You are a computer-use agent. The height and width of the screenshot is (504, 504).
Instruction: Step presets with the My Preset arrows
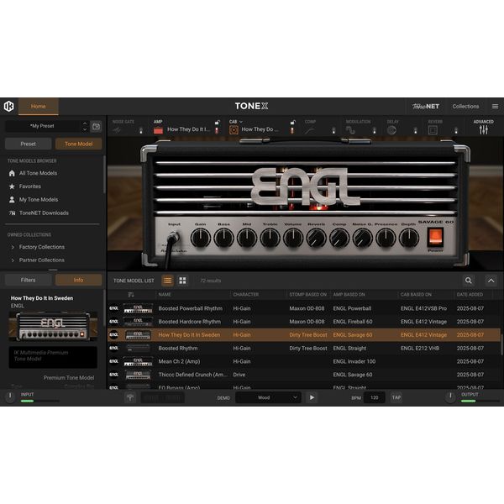point(85,126)
